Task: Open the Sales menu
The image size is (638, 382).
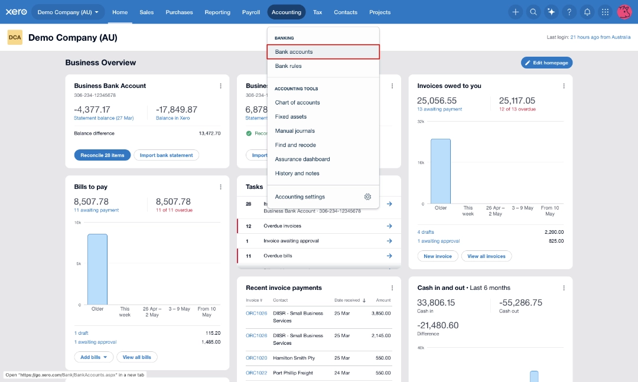Action: click(147, 12)
